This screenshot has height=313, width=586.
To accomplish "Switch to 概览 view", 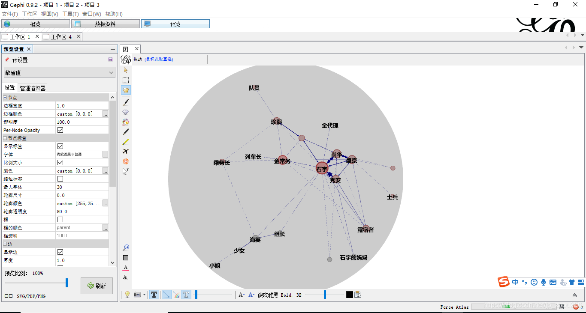I will tap(35, 24).
